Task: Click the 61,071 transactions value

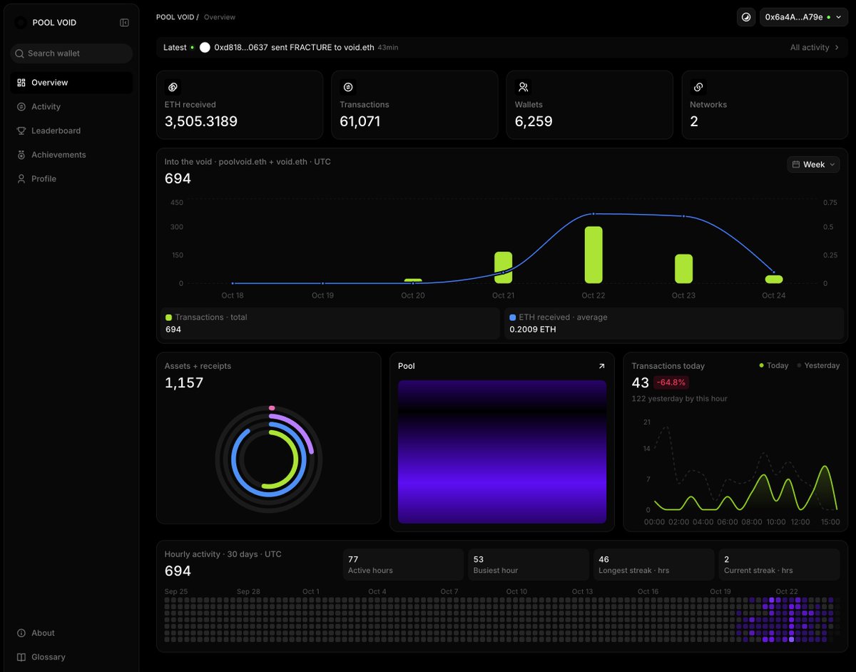Action: coord(360,122)
